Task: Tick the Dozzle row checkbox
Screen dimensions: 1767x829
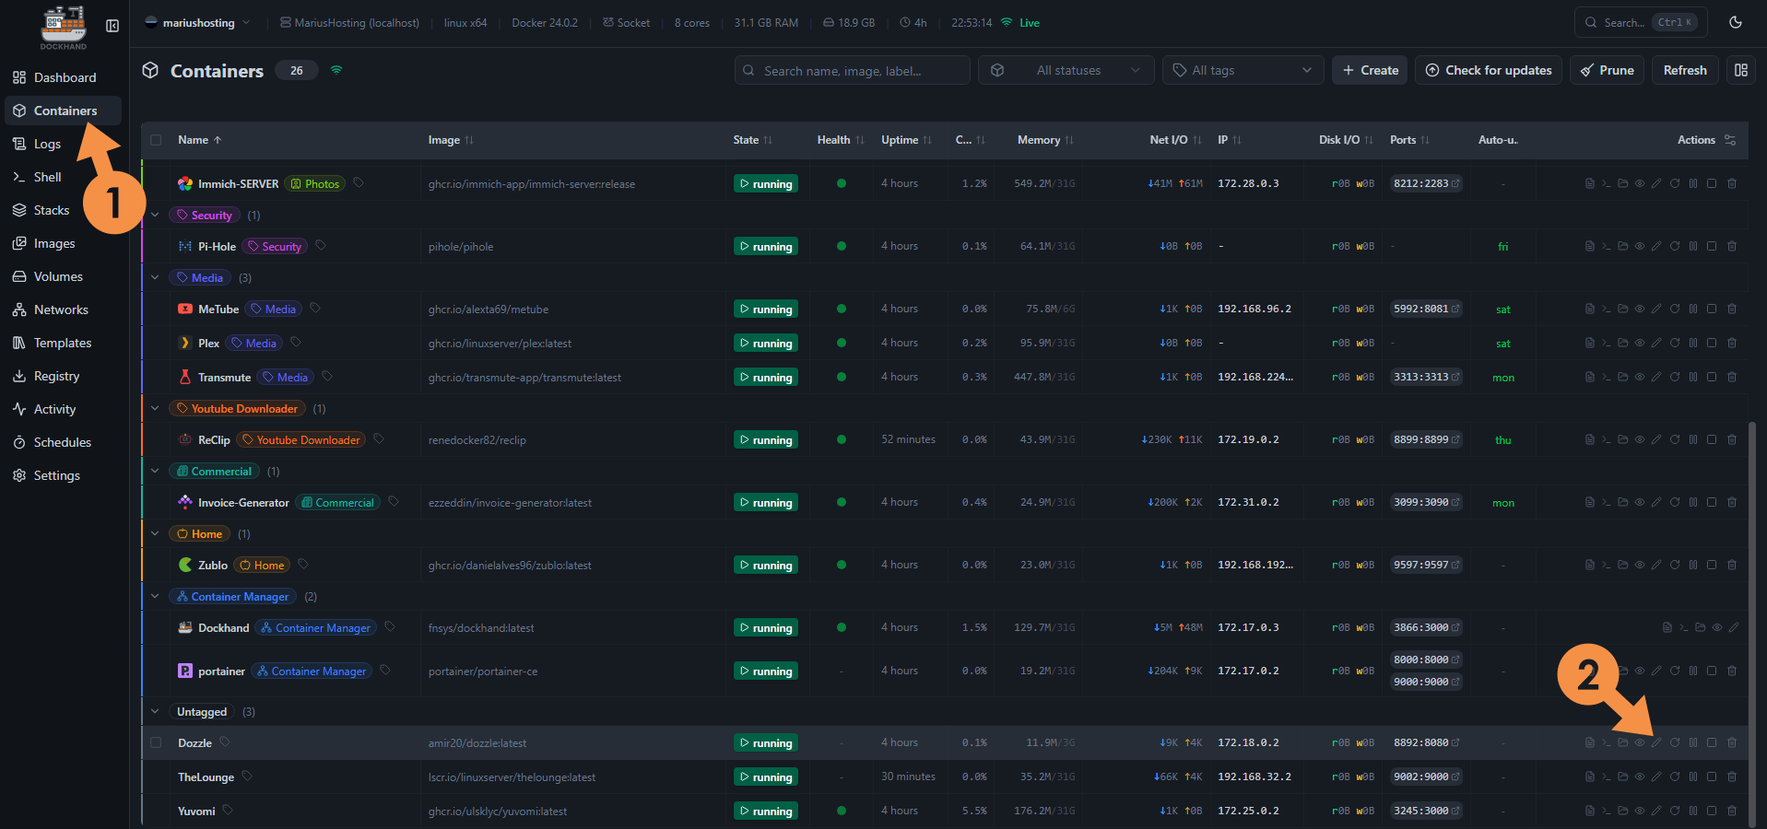Action: click(x=156, y=742)
